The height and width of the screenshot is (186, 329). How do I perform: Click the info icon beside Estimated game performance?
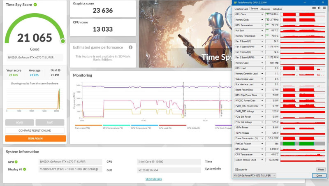click(x=130, y=47)
